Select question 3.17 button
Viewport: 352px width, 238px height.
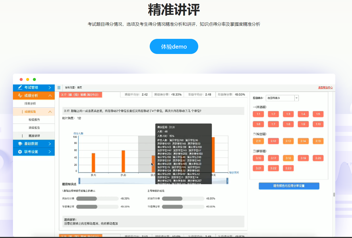click(x=273, y=158)
